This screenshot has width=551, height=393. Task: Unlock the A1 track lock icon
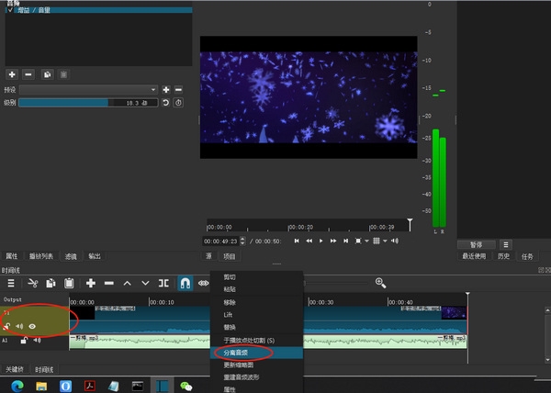pyautogui.click(x=24, y=341)
